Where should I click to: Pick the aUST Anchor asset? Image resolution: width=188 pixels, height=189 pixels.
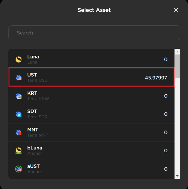(x=91, y=169)
